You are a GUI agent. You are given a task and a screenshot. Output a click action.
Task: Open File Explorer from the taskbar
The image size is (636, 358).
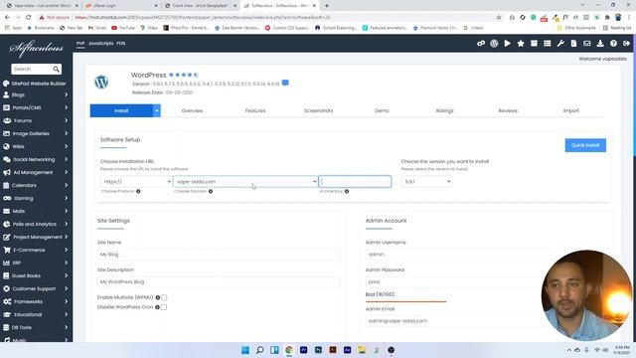pyautogui.click(x=362, y=350)
